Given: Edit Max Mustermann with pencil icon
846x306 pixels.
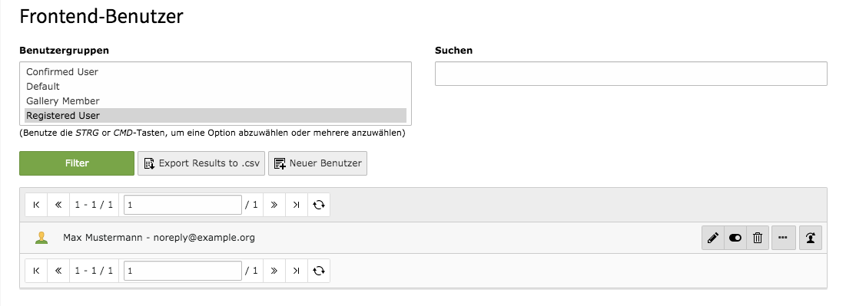Looking at the screenshot, I should [713, 238].
